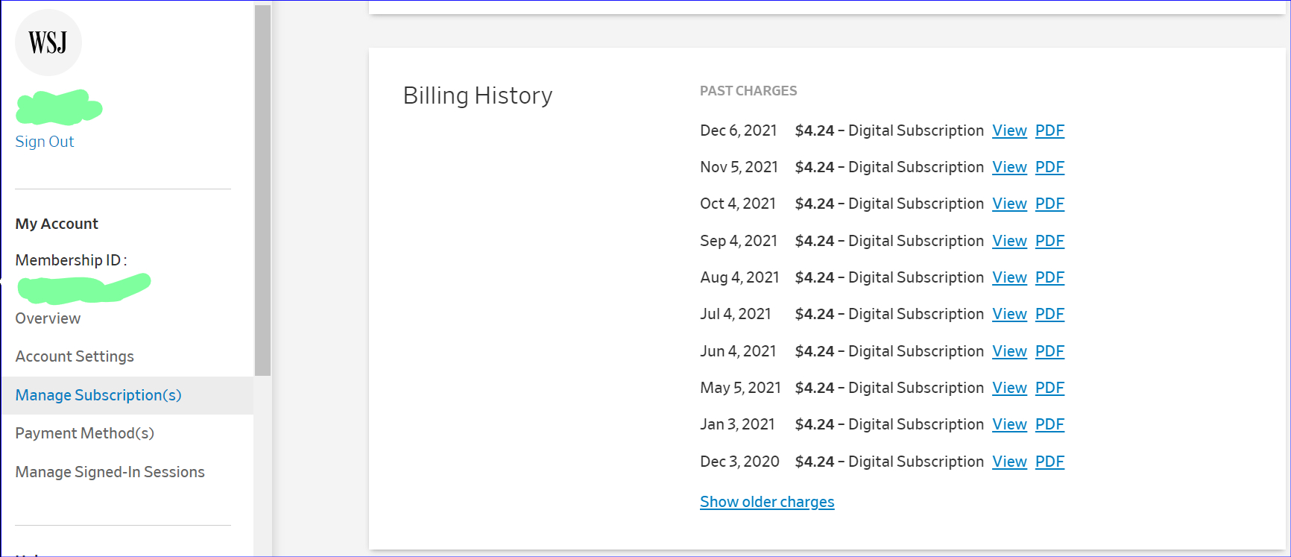Screen dimensions: 1291x557
Task: Open Manage Signed-In Sessions
Action: click(110, 472)
